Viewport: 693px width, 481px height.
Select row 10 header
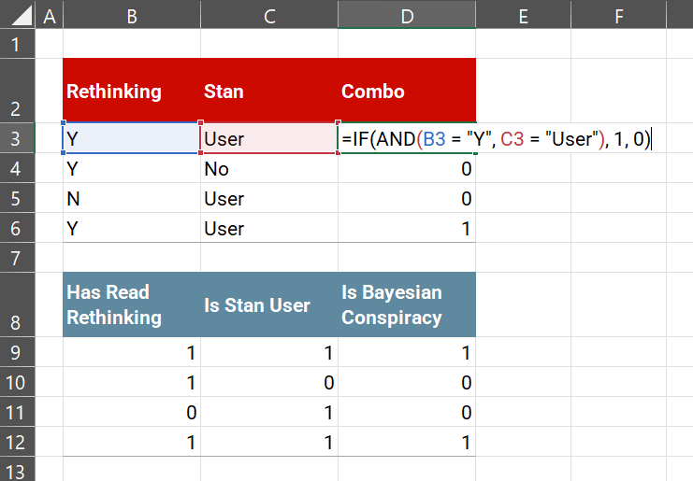(x=17, y=382)
